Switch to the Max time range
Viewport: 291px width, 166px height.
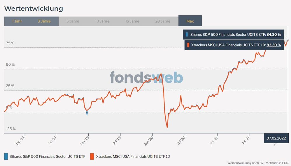[x=190, y=21]
